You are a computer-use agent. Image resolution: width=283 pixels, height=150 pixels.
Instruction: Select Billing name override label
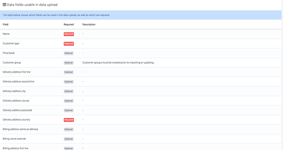click(14, 139)
